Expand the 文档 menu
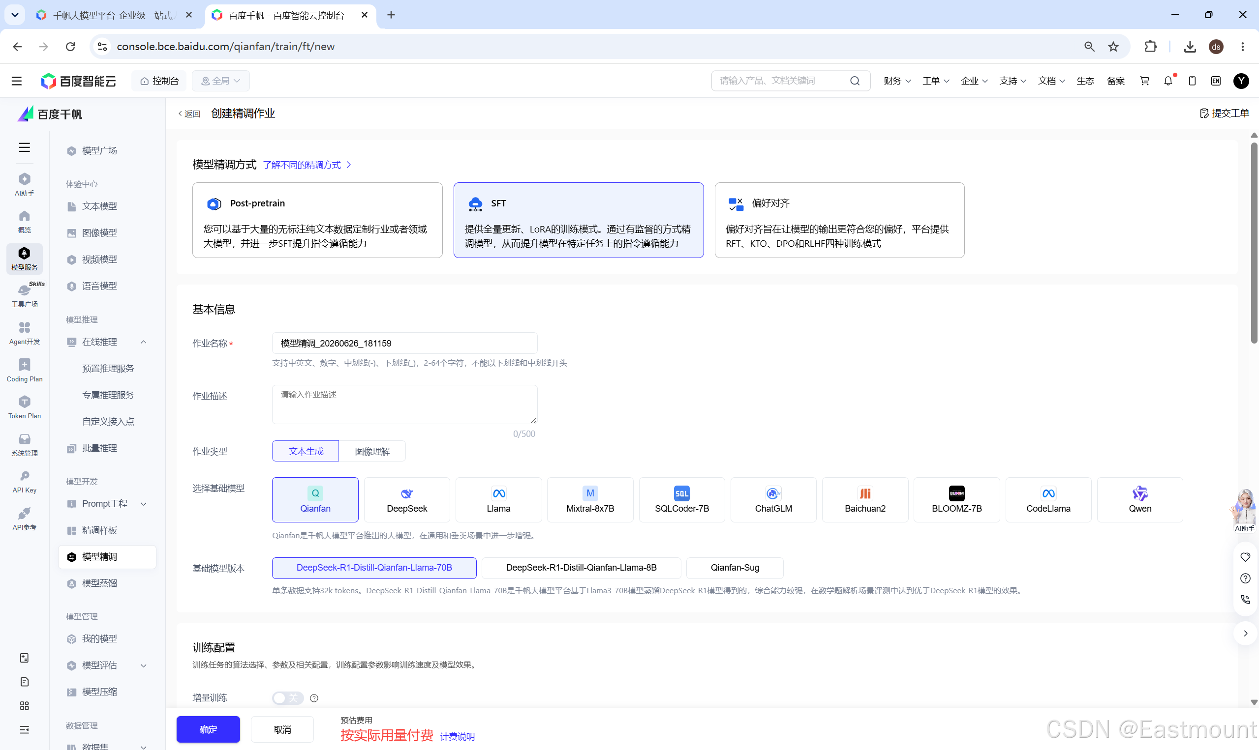Image resolution: width=1259 pixels, height=750 pixels. tap(1051, 81)
